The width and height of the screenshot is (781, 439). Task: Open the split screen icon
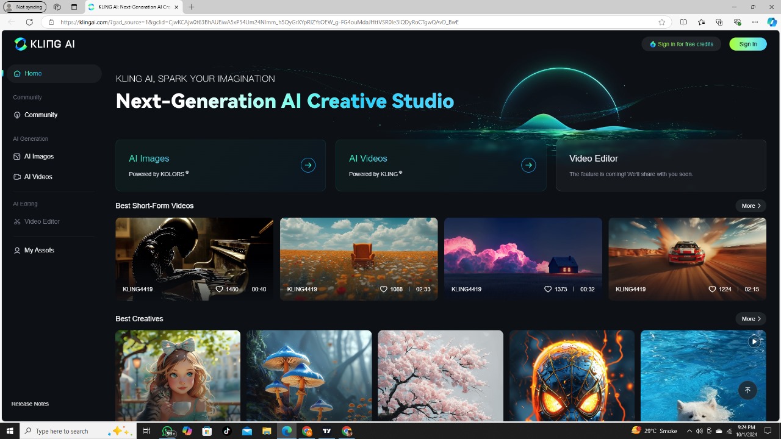[x=683, y=22]
